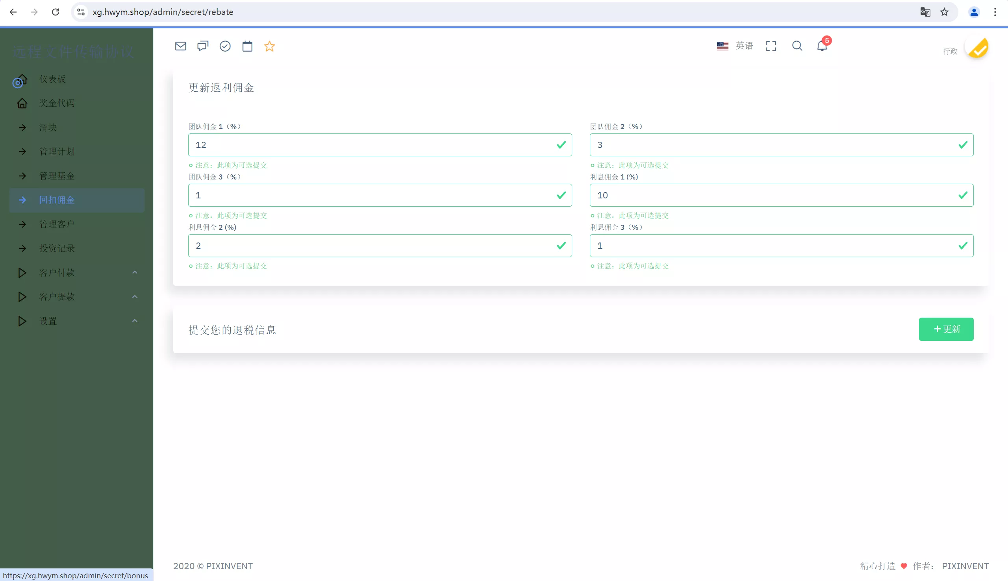The height and width of the screenshot is (581, 1008).
Task: Click the chat bubbles icon
Action: coord(203,46)
